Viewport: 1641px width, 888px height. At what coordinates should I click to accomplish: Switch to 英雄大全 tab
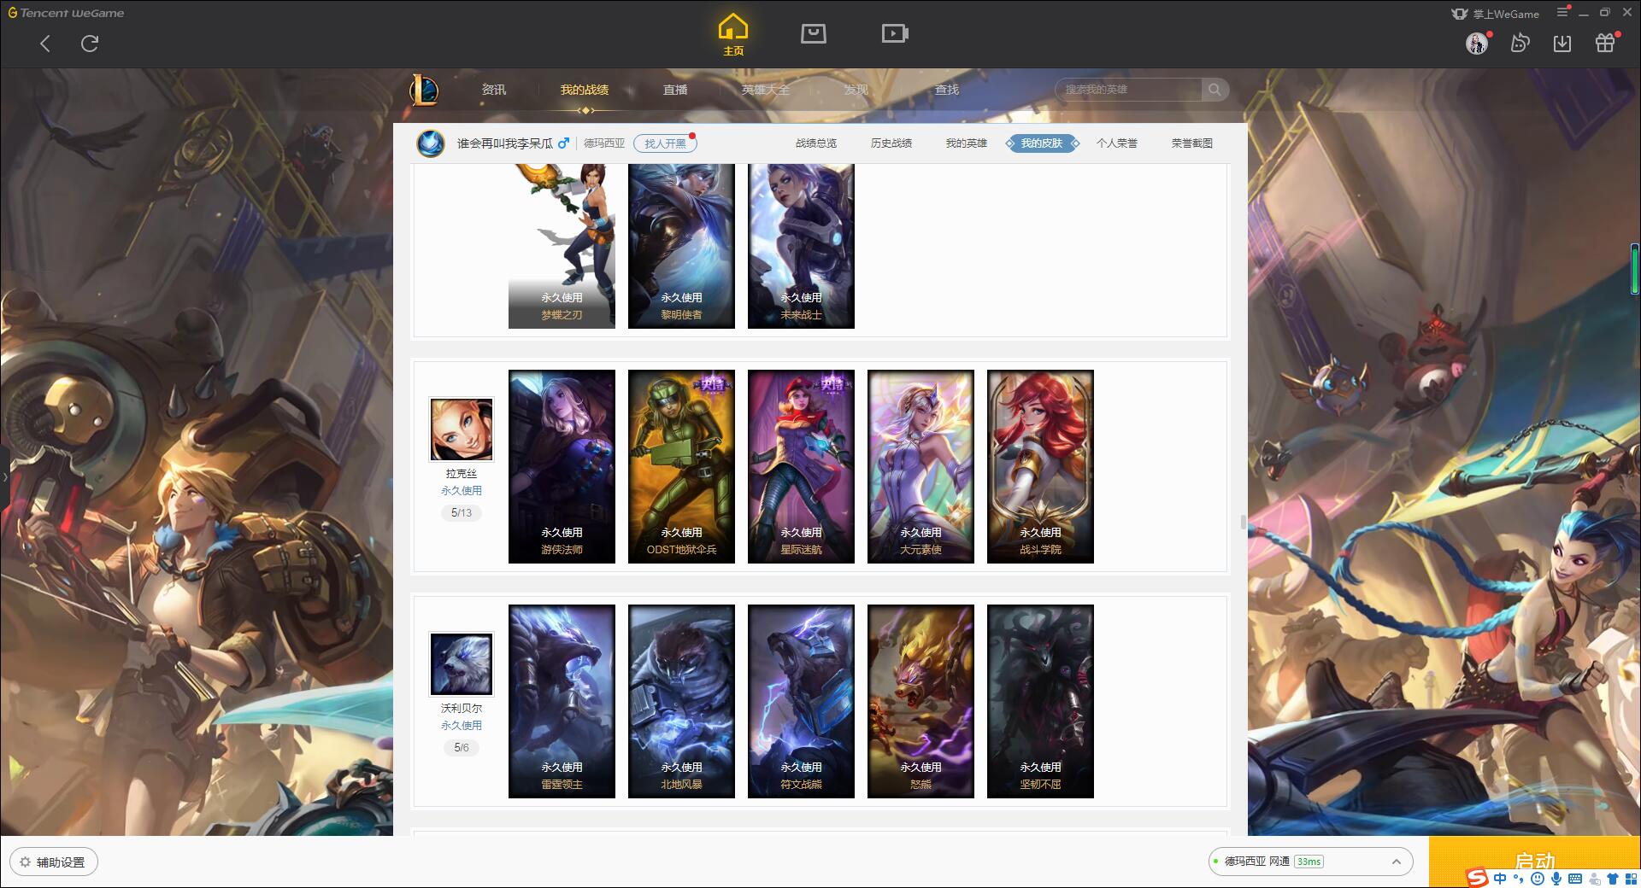point(766,90)
